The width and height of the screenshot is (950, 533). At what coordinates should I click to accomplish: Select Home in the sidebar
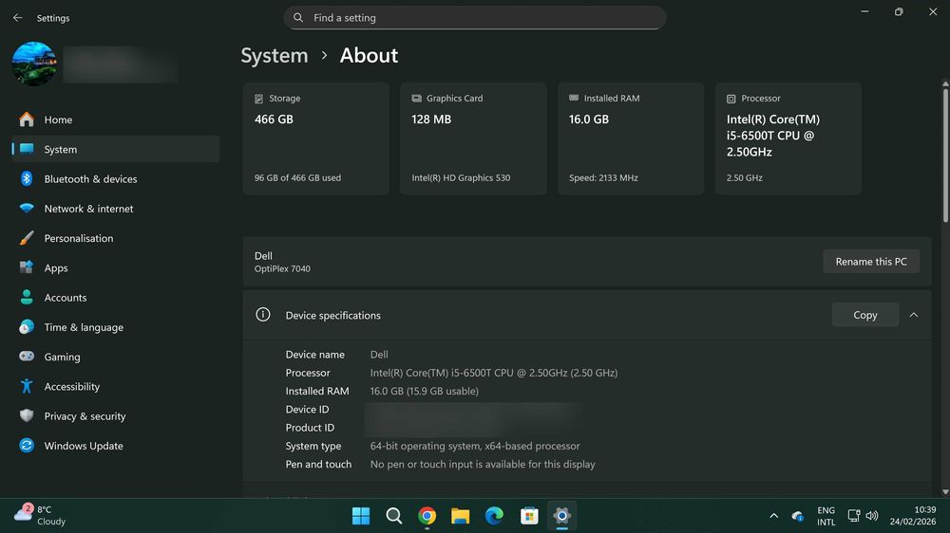pos(58,119)
